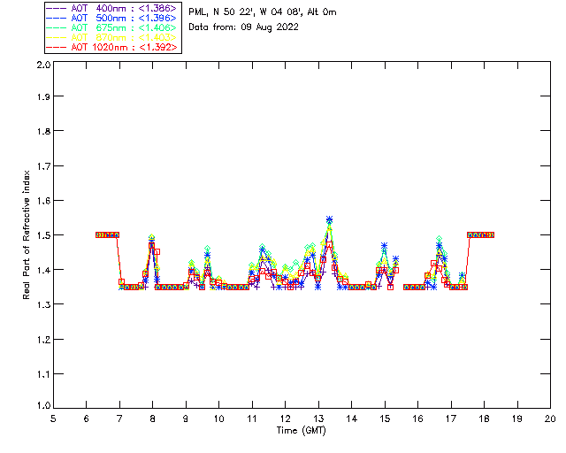
Task: Click the AOT 500nm legend entry
Action: pos(112,18)
